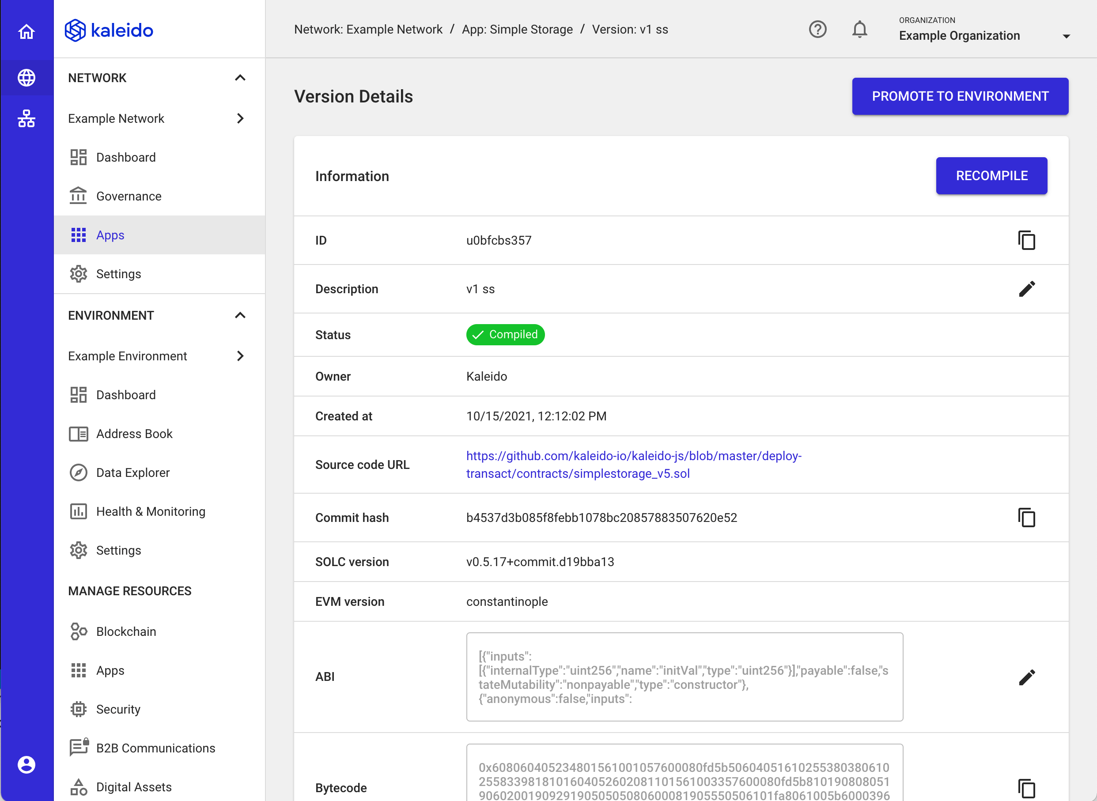Click the Blockchain icon
This screenshot has width=1097, height=801.
pos(78,631)
